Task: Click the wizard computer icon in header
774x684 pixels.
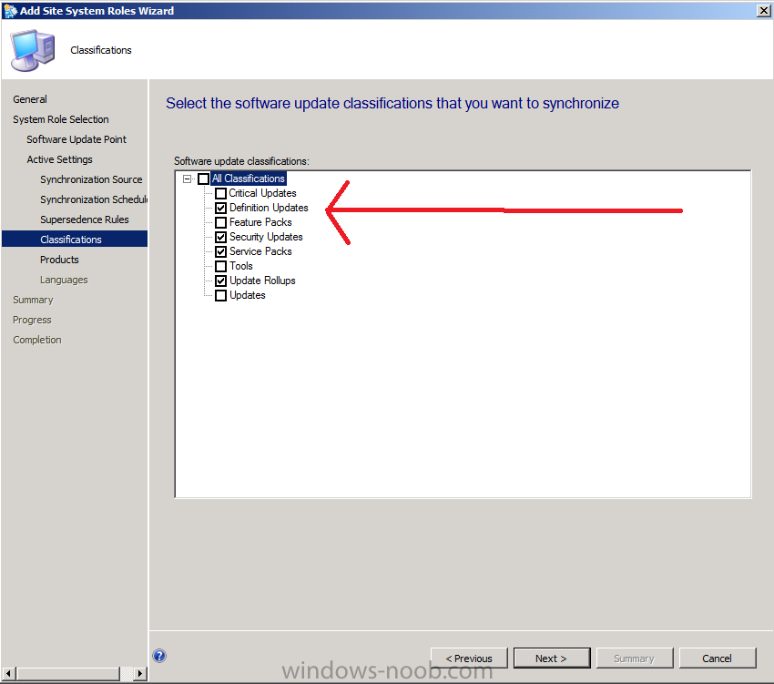Action: point(33,50)
